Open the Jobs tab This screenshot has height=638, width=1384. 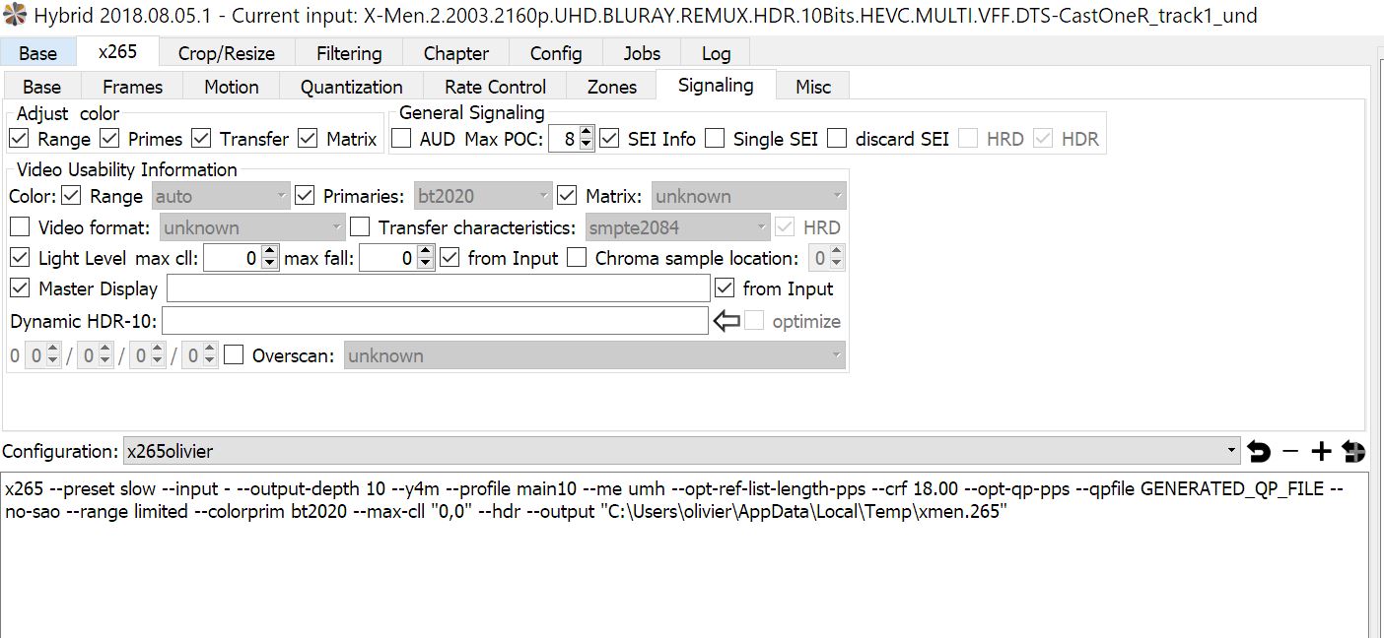click(643, 53)
